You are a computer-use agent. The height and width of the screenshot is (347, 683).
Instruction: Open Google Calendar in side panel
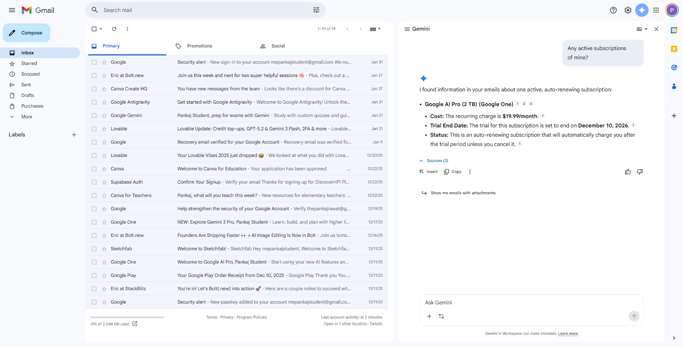click(x=674, y=30)
